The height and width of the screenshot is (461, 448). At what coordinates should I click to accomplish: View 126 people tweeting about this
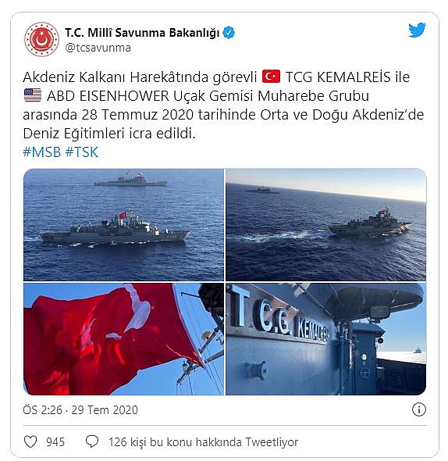point(203,442)
